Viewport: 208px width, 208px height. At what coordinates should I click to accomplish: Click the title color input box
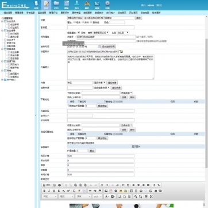pyautogui.click(x=117, y=22)
